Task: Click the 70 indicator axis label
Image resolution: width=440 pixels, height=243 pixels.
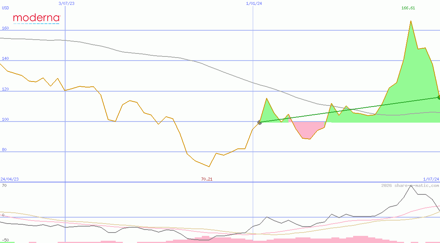Action: [x=4, y=185]
